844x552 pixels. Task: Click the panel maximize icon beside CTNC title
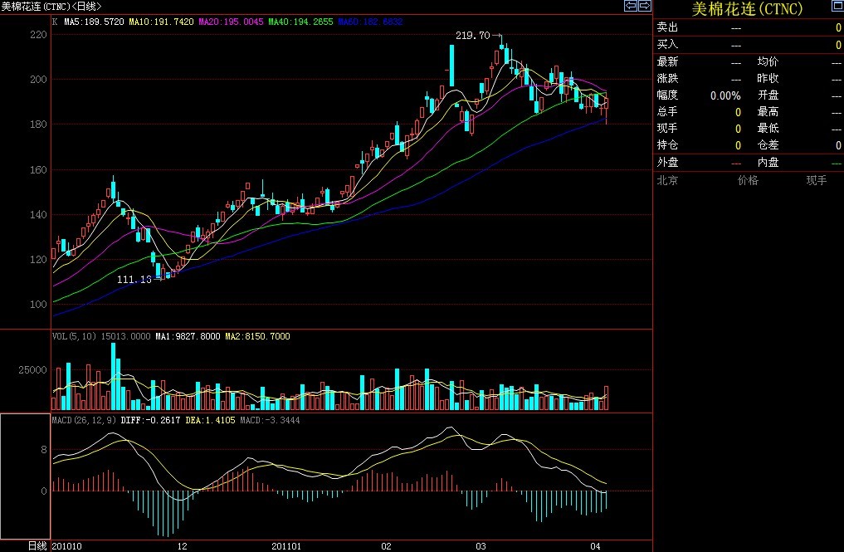coord(837,6)
